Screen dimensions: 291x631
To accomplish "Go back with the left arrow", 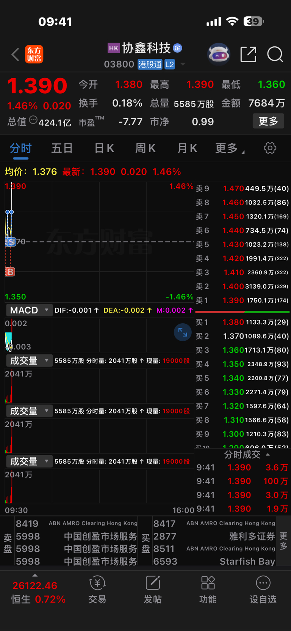I will (x=15, y=55).
